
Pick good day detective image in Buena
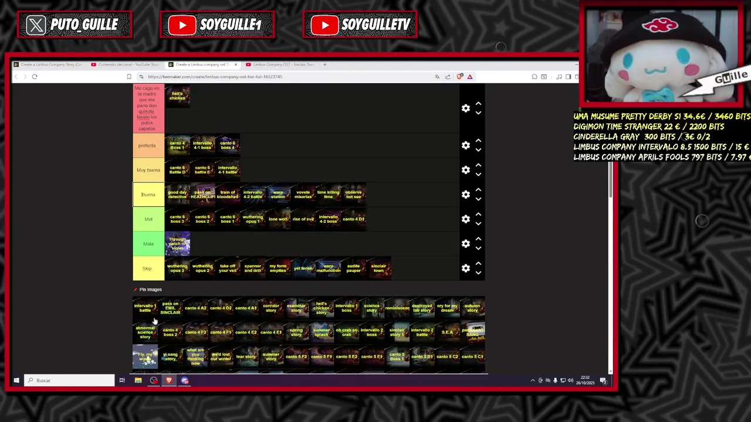[x=177, y=195]
